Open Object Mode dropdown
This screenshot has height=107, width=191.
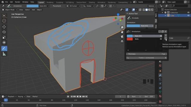click(x=10, y=10)
